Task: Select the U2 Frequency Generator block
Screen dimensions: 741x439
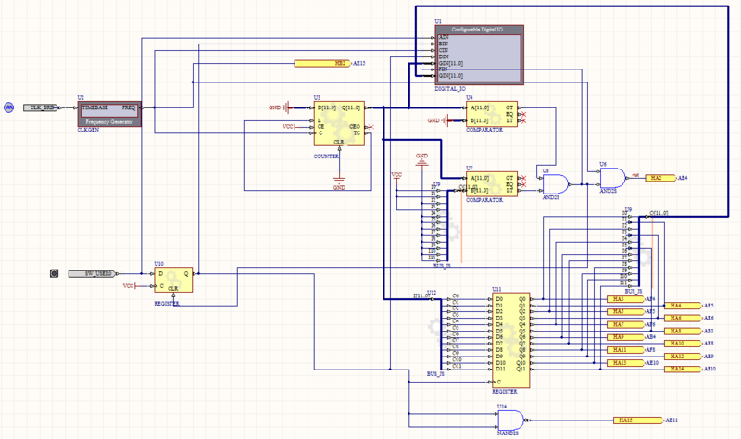Action: 109,113
